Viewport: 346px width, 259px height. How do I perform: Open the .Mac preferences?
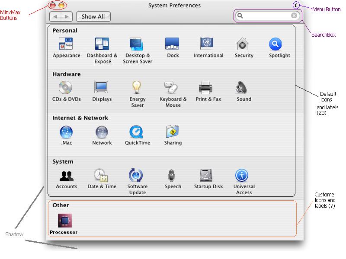click(x=66, y=135)
